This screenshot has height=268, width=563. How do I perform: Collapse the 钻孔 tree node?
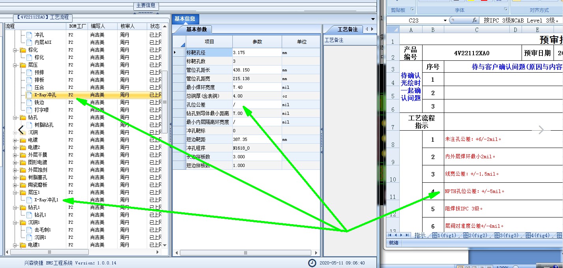coord(15,118)
